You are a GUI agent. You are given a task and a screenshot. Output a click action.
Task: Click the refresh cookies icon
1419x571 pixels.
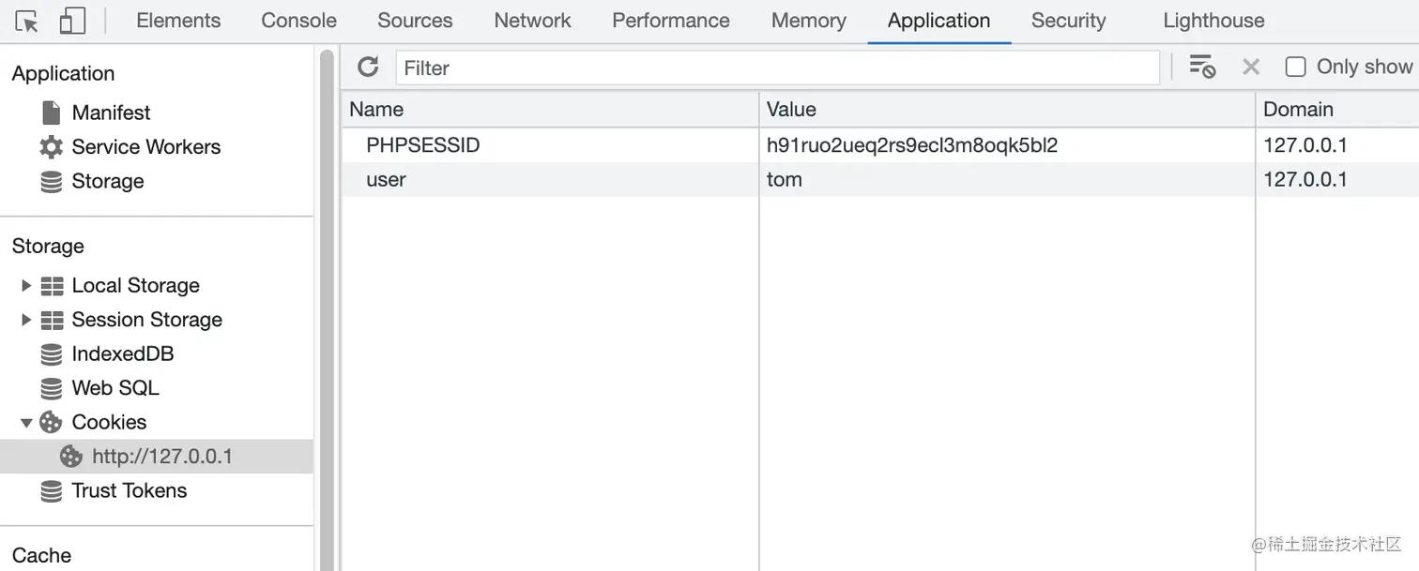(x=368, y=67)
